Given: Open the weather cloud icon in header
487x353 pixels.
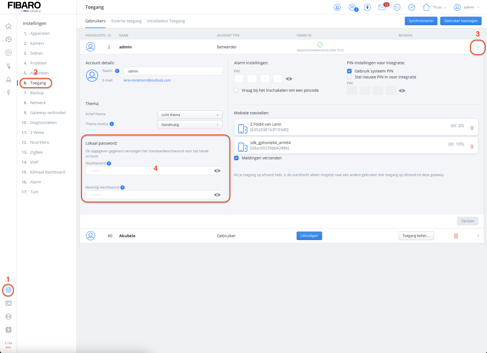Looking at the screenshot, I should point(397,7).
